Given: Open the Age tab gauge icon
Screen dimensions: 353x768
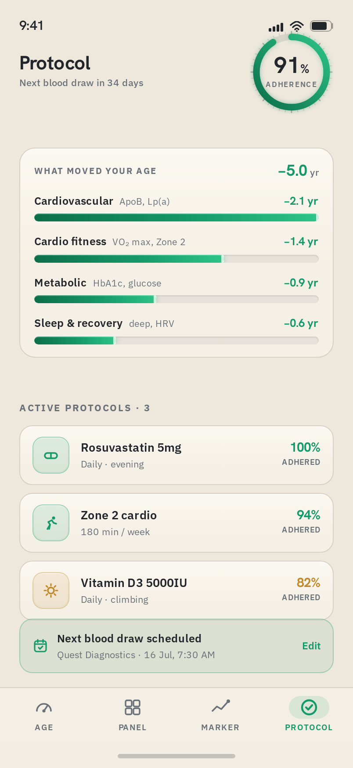Looking at the screenshot, I should 44,707.
